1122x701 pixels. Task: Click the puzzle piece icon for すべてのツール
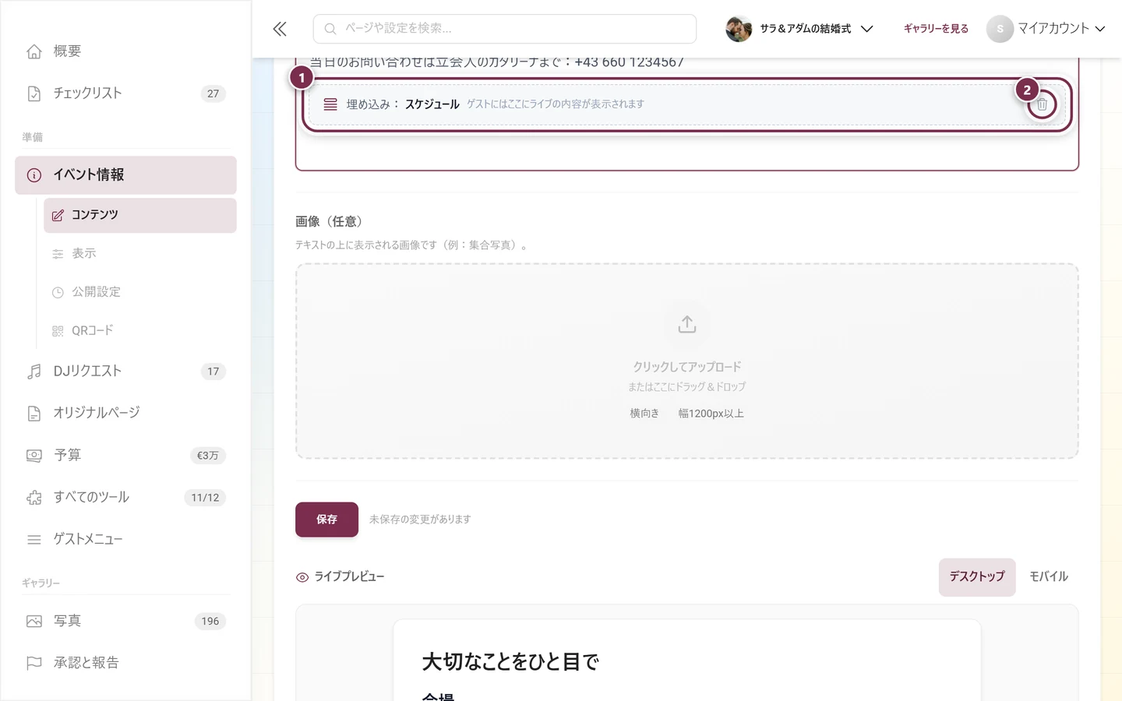(34, 498)
